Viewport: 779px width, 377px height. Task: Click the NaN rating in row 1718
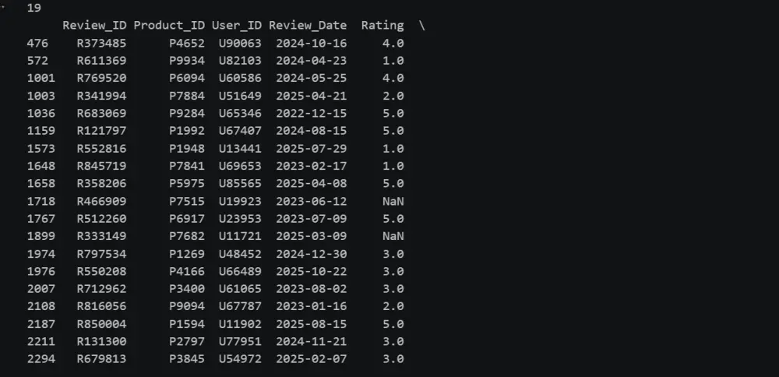393,201
